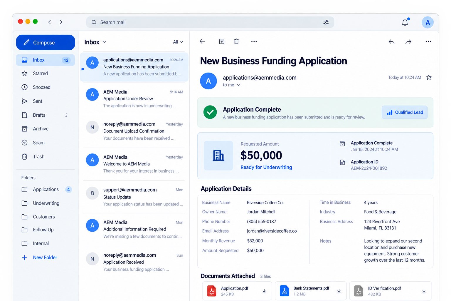
Task: Click the Ready for Underwriting link
Action: click(x=266, y=167)
